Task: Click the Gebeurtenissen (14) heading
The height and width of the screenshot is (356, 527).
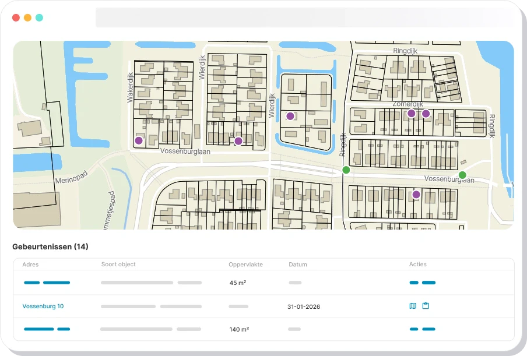Action: click(x=50, y=247)
